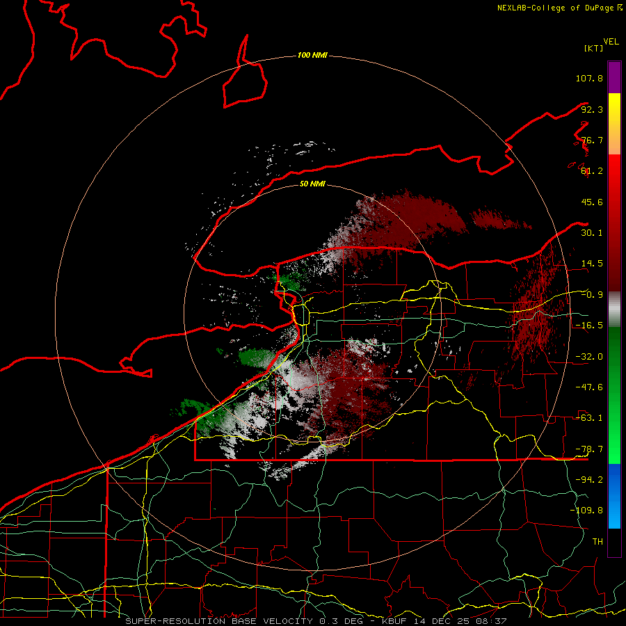The height and width of the screenshot is (626, 626).
Task: Select the 107.8 value on velocity scale
Action: pos(589,78)
